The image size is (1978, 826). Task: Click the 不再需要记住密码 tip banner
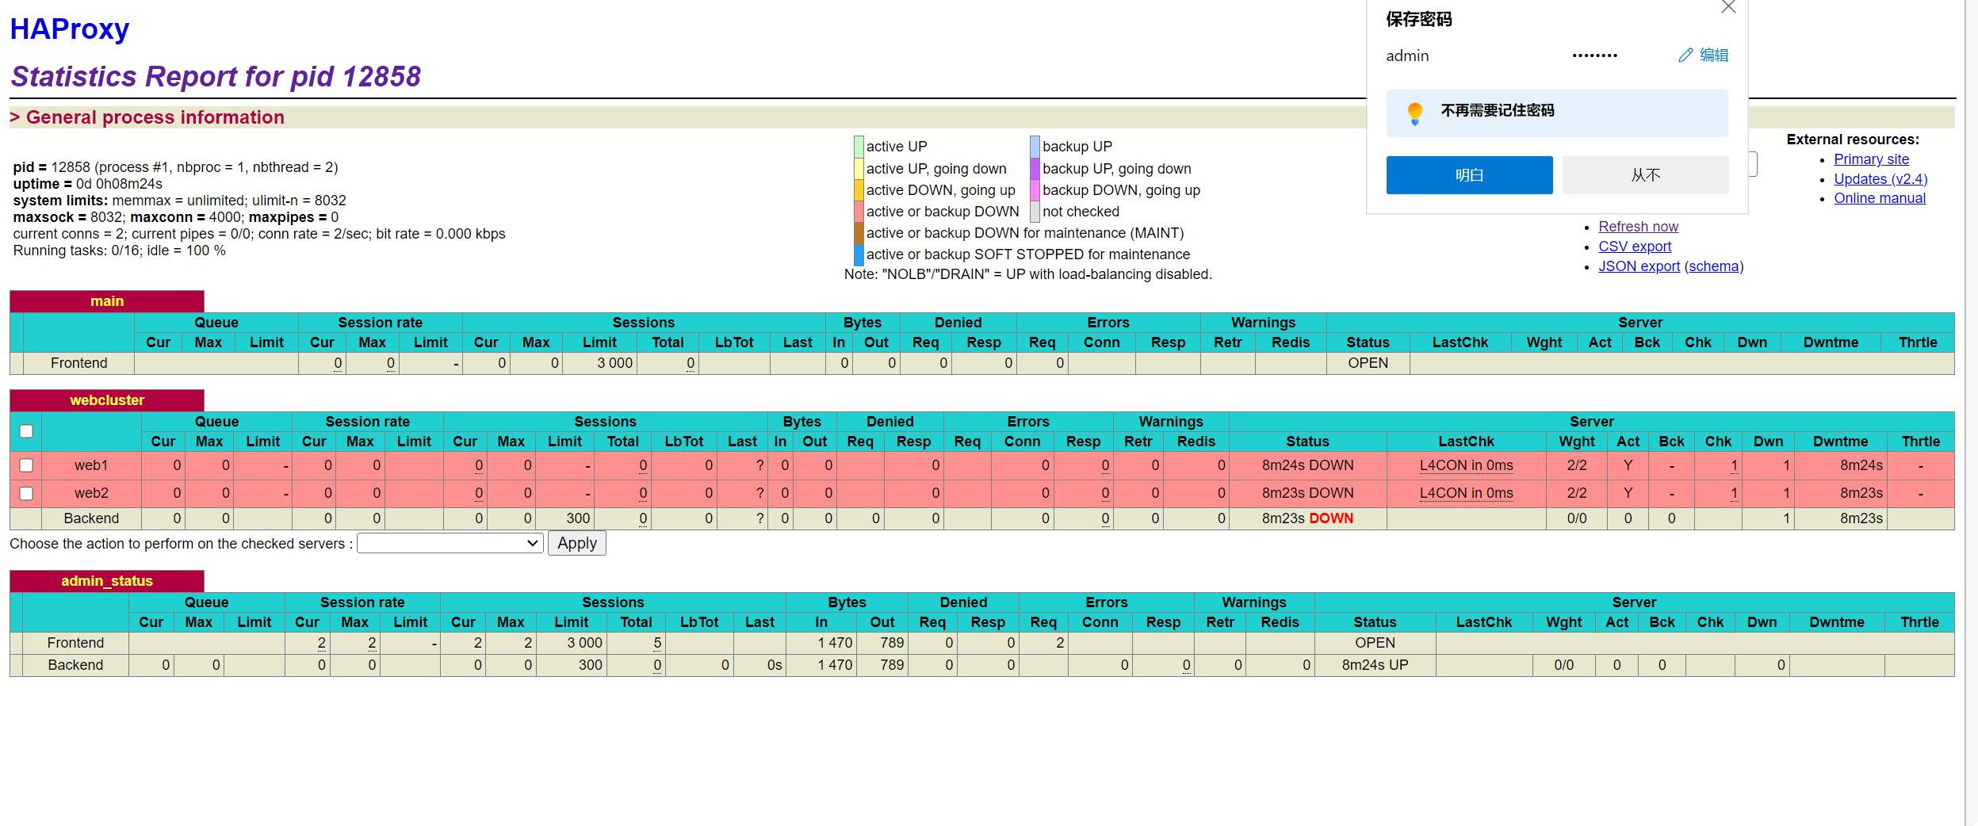(x=1557, y=113)
